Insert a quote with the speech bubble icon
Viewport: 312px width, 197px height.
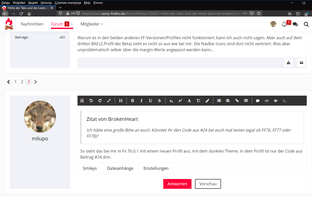258,101
